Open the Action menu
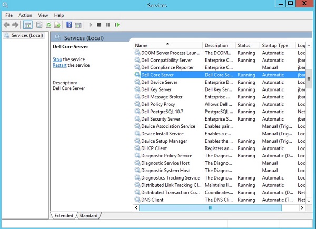This screenshot has height=229, width=316. click(x=25, y=15)
